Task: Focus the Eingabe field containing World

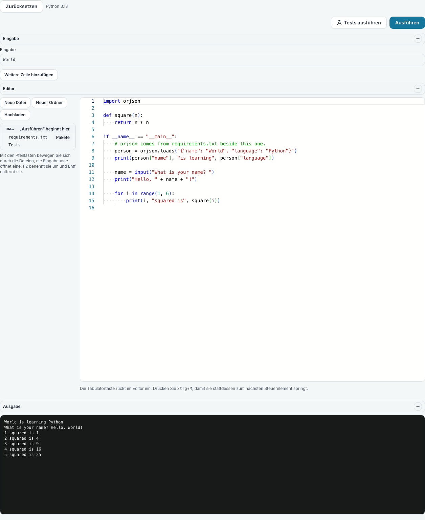Action: pos(212,60)
